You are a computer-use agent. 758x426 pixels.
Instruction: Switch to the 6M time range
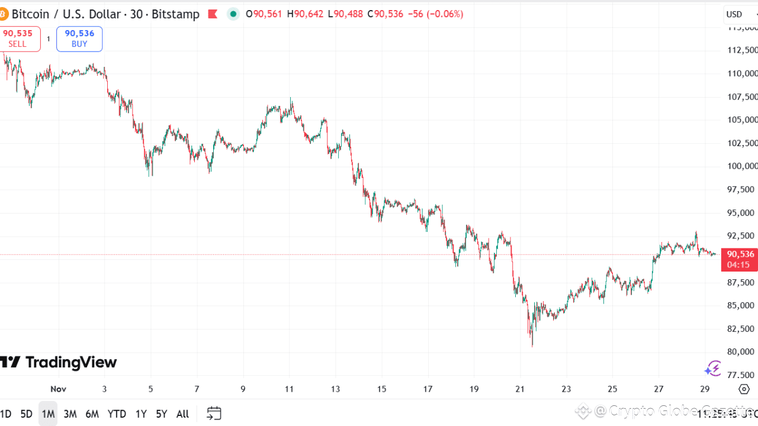tap(92, 414)
